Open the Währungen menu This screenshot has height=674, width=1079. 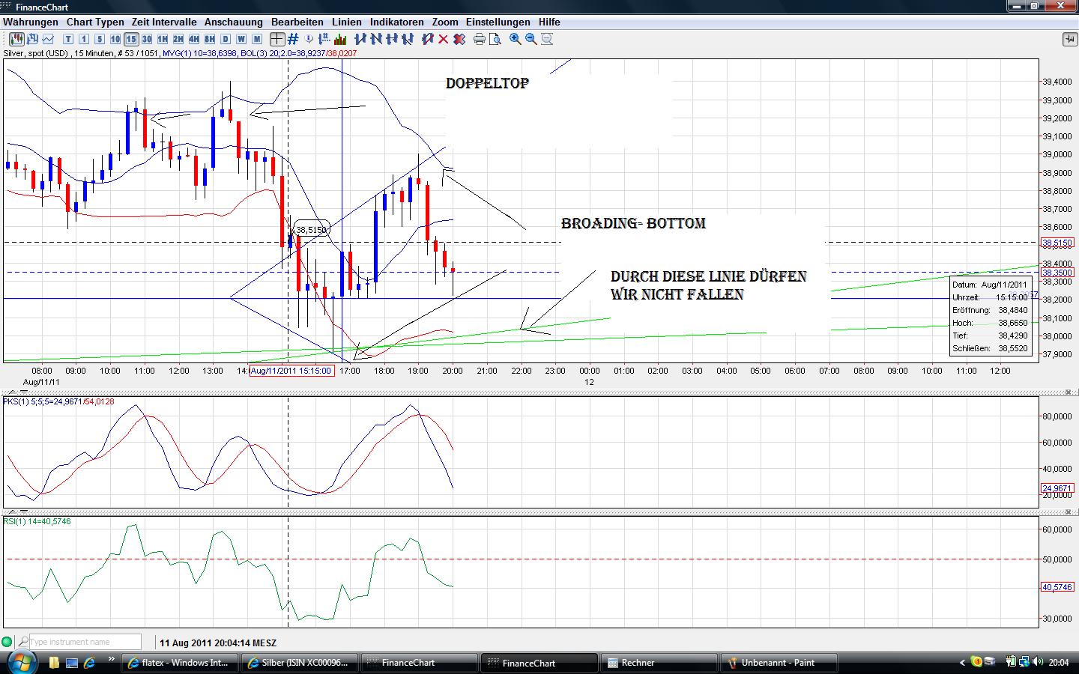pos(31,22)
